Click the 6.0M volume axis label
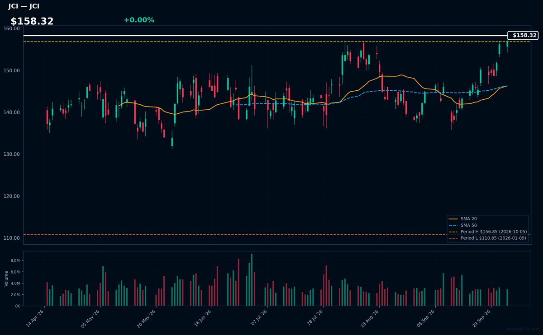 (x=15, y=272)
